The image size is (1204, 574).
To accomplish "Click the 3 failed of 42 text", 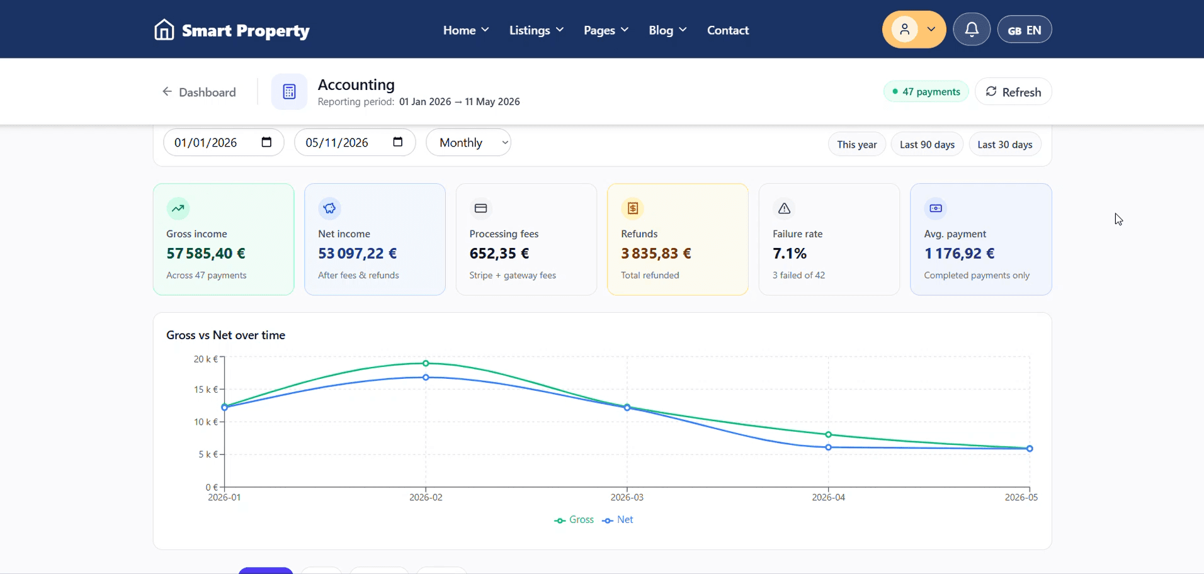I will point(798,276).
